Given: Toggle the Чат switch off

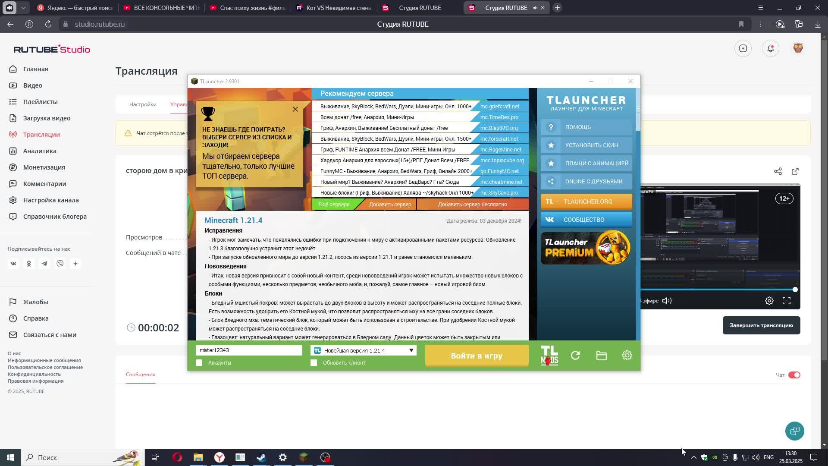Looking at the screenshot, I should tap(794, 375).
